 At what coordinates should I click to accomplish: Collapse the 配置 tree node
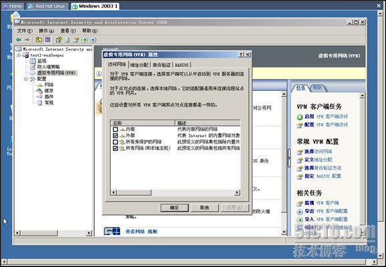point(26,79)
